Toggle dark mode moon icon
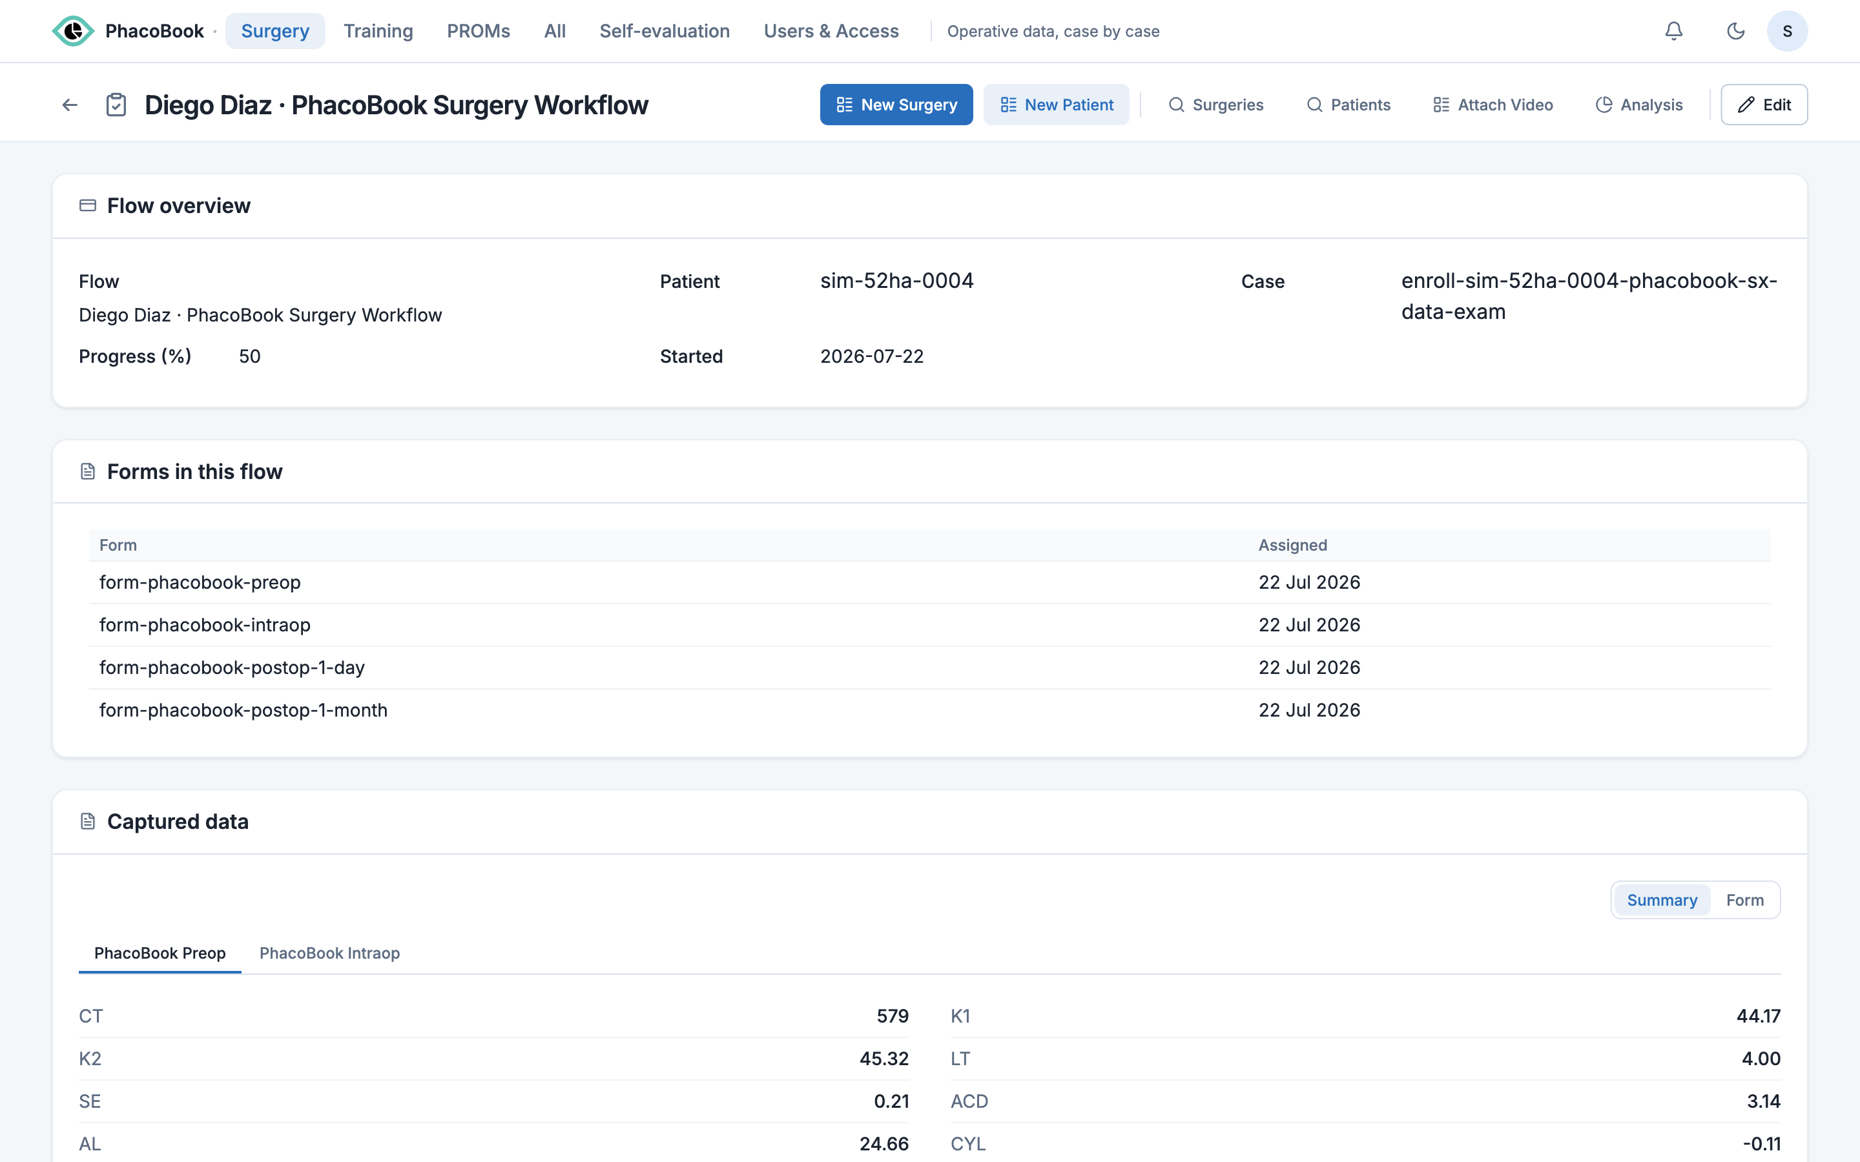The image size is (1860, 1162). click(x=1735, y=31)
